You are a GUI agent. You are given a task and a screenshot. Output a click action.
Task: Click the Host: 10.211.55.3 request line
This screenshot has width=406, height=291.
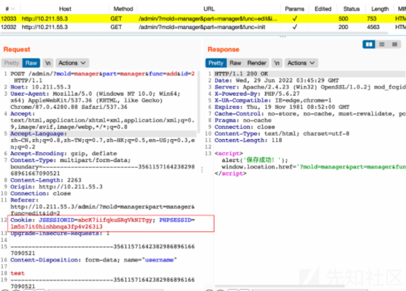[40, 87]
